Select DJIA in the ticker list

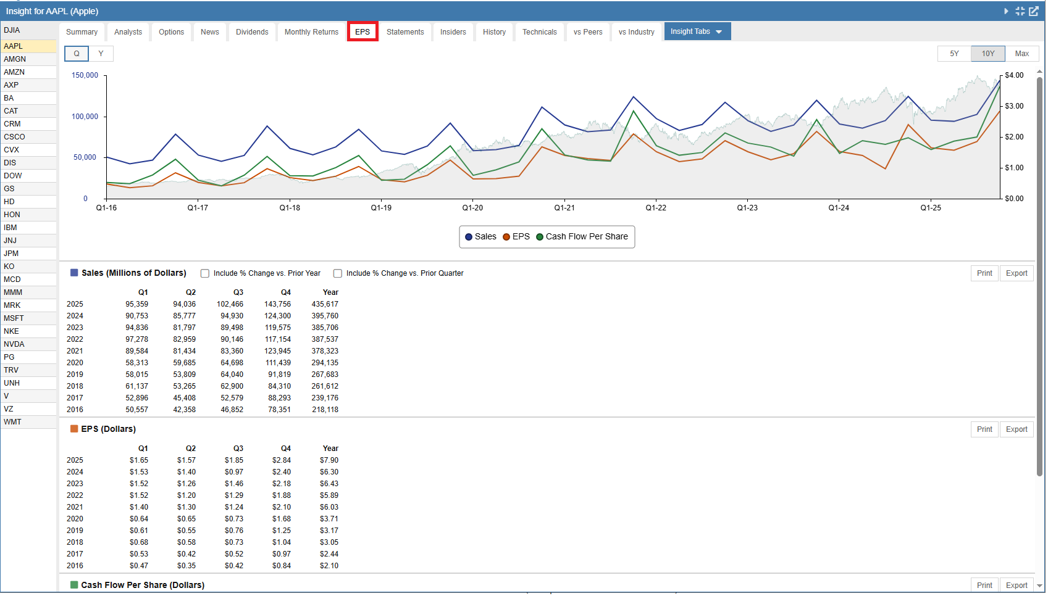28,30
